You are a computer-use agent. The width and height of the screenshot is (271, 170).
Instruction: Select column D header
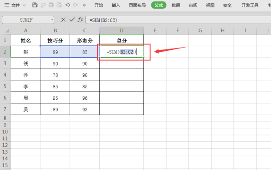(x=122, y=30)
